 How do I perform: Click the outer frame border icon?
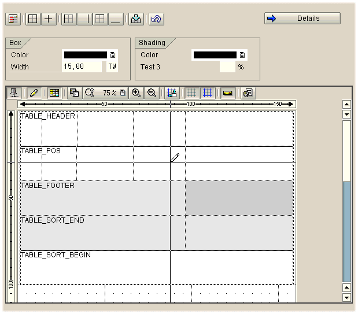tap(33, 19)
